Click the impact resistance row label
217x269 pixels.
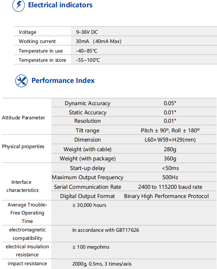(27, 264)
